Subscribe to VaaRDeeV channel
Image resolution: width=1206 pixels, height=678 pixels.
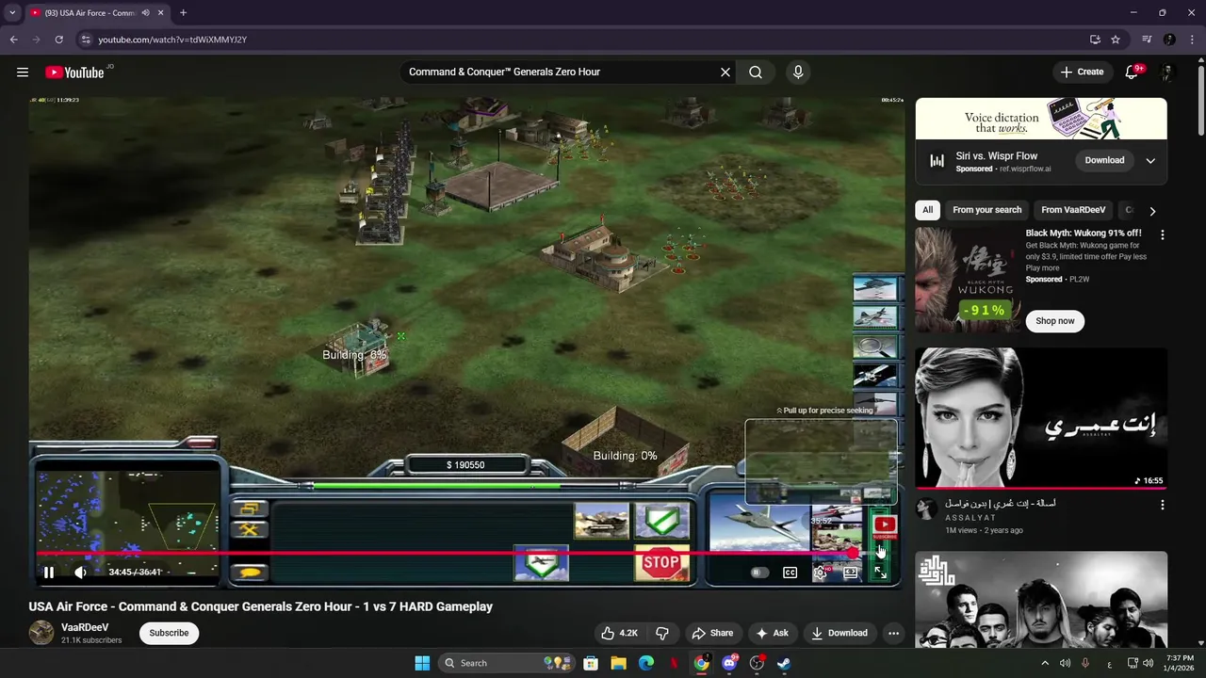[169, 633]
